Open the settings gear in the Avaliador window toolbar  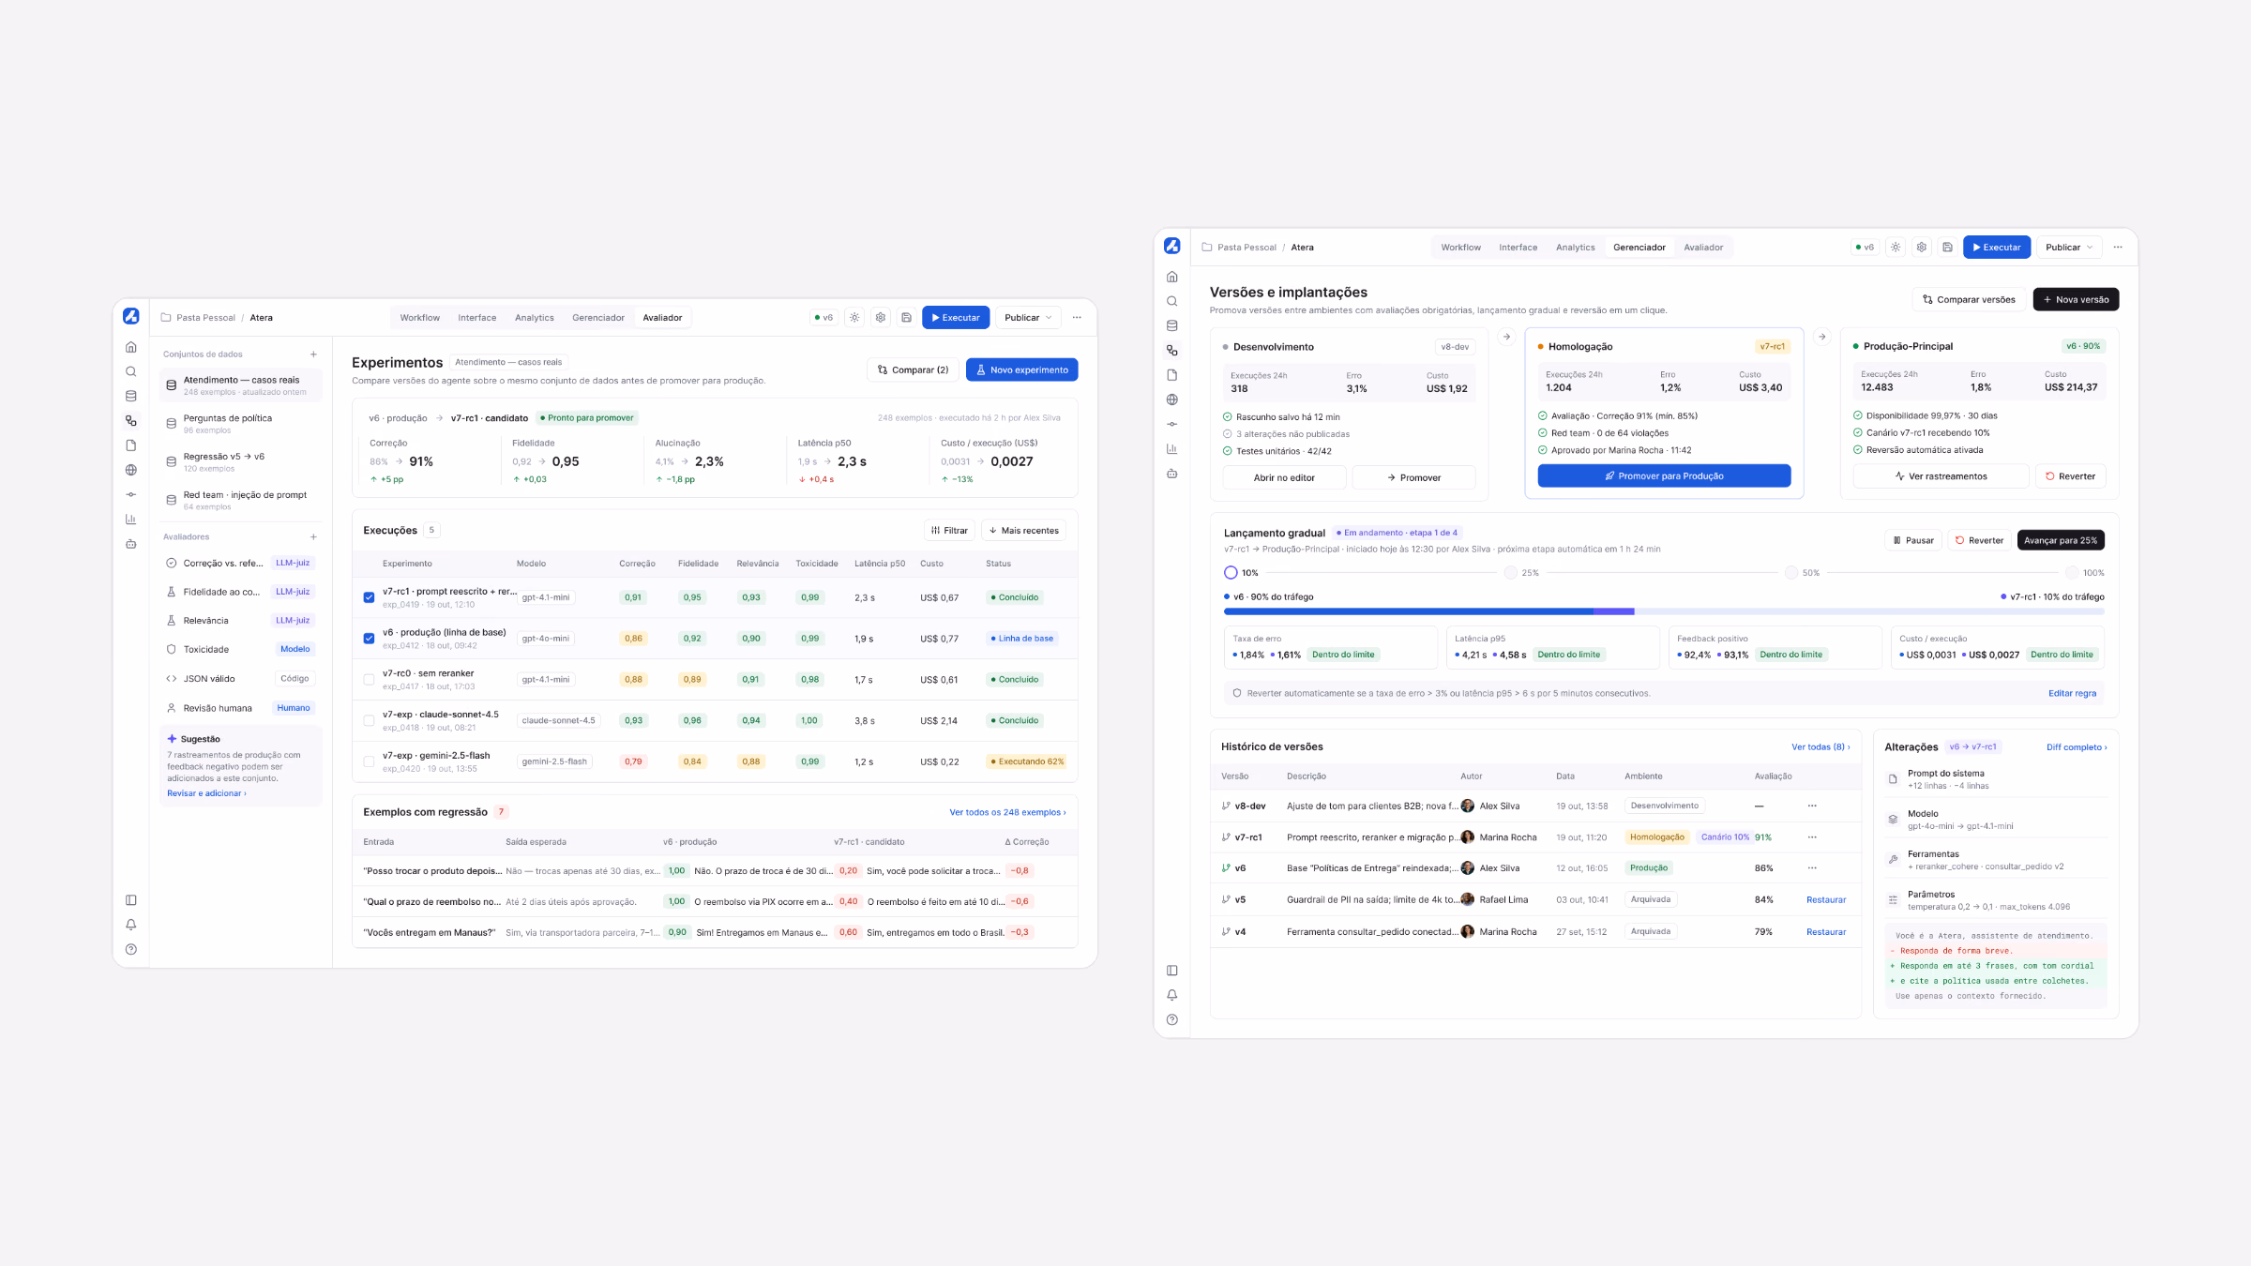click(881, 318)
